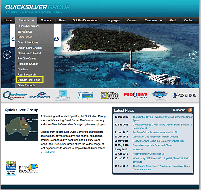Image resolution: width=201 pixels, height=190 pixels.
Task: Select Reef Biosearch in Products menu
Action: (x=26, y=75)
